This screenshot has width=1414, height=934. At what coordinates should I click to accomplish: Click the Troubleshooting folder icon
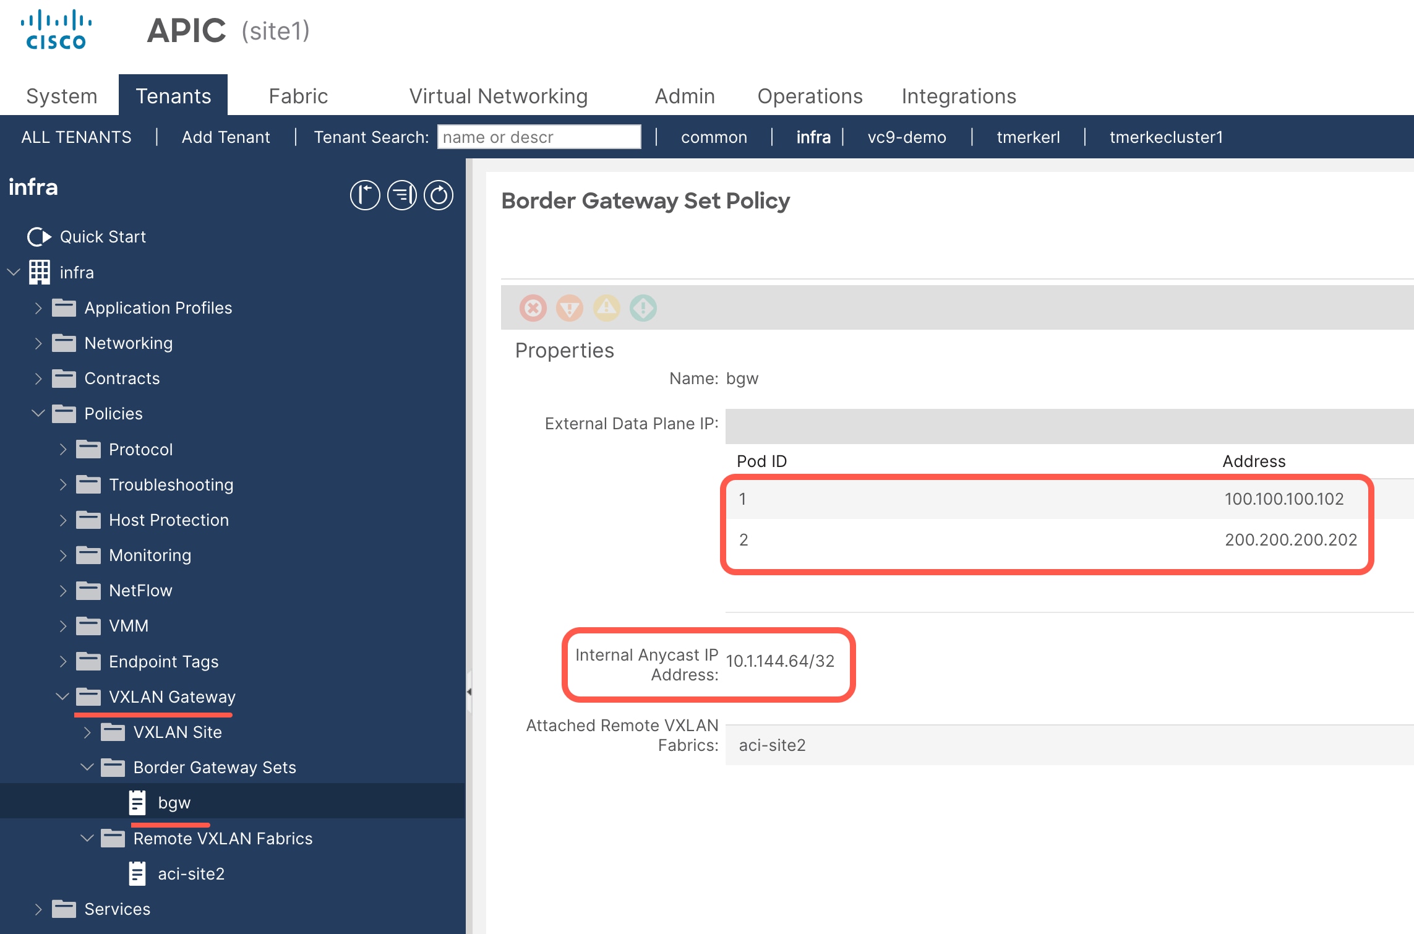pyautogui.click(x=88, y=484)
